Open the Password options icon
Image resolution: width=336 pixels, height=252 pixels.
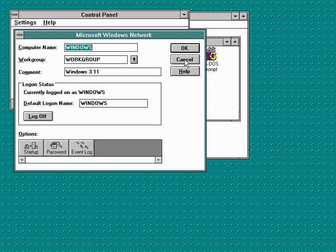(x=56, y=148)
